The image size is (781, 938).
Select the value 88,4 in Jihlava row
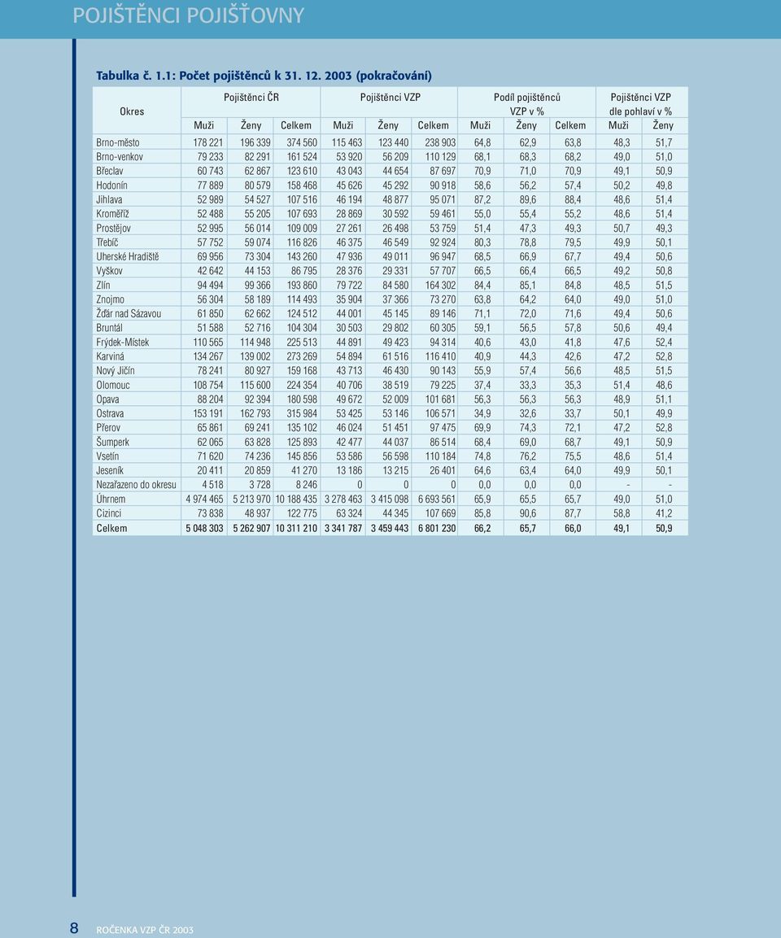(573, 200)
